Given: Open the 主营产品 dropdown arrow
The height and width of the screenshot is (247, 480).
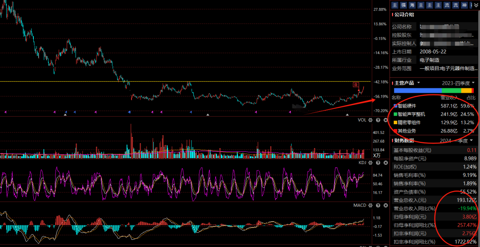Looking at the screenshot, I should pyautogui.click(x=419, y=83).
